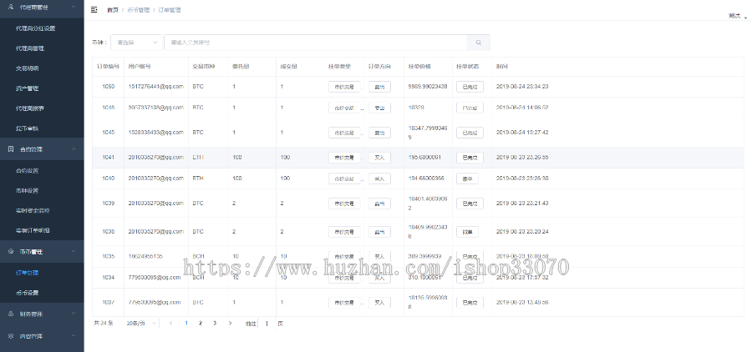Viewport: 752px width, 352px height.
Task: Click 时间 column header
Action: click(501, 67)
